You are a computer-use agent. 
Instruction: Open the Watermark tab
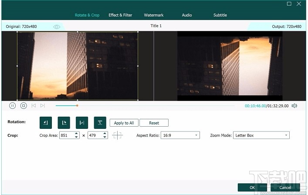click(x=154, y=15)
